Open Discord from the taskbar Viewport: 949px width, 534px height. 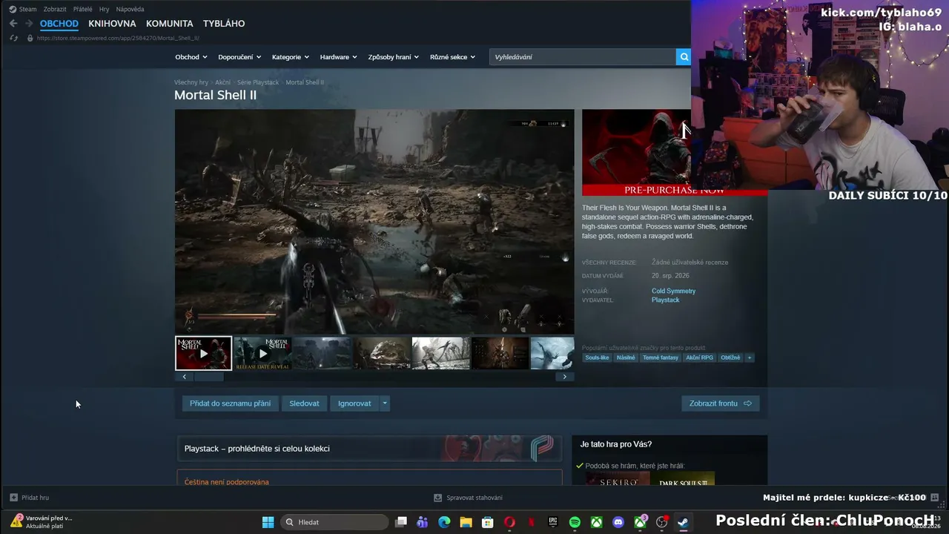[x=618, y=522]
